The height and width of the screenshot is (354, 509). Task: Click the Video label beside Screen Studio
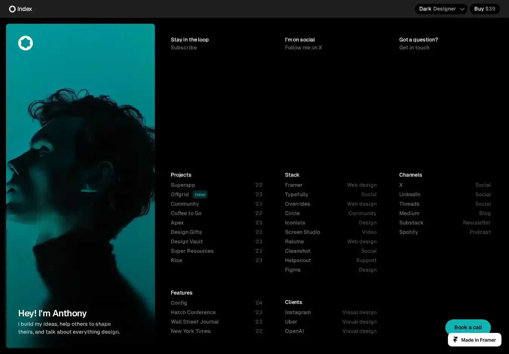click(x=369, y=232)
